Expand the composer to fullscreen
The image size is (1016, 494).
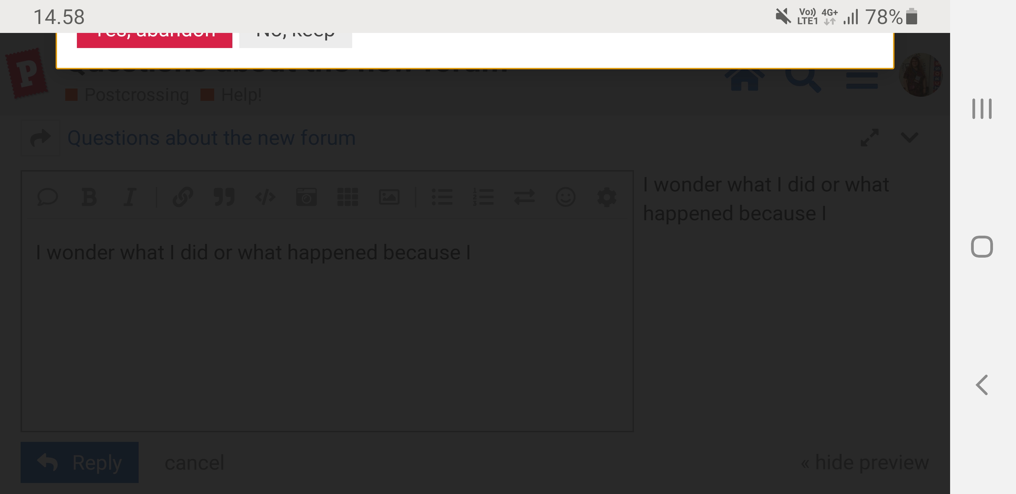[870, 138]
